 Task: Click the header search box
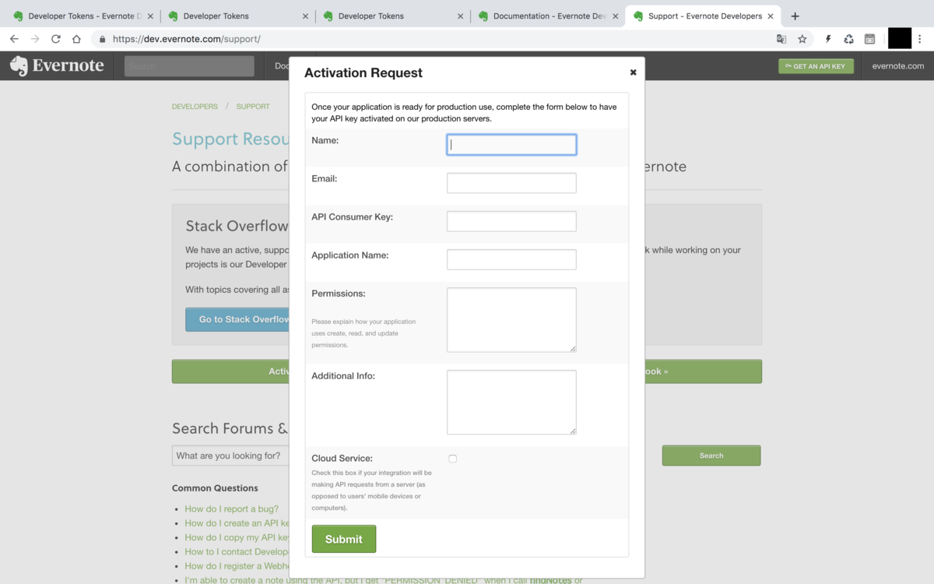click(189, 66)
